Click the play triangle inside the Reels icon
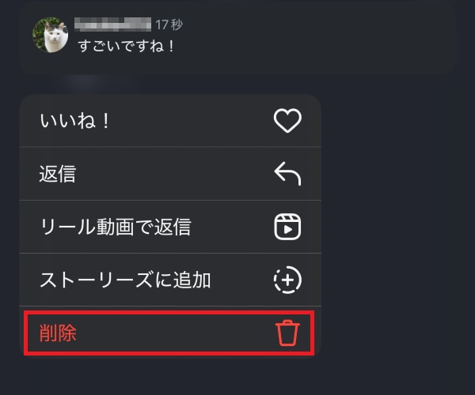Viewport: 475px width, 395px height. pyautogui.click(x=288, y=230)
